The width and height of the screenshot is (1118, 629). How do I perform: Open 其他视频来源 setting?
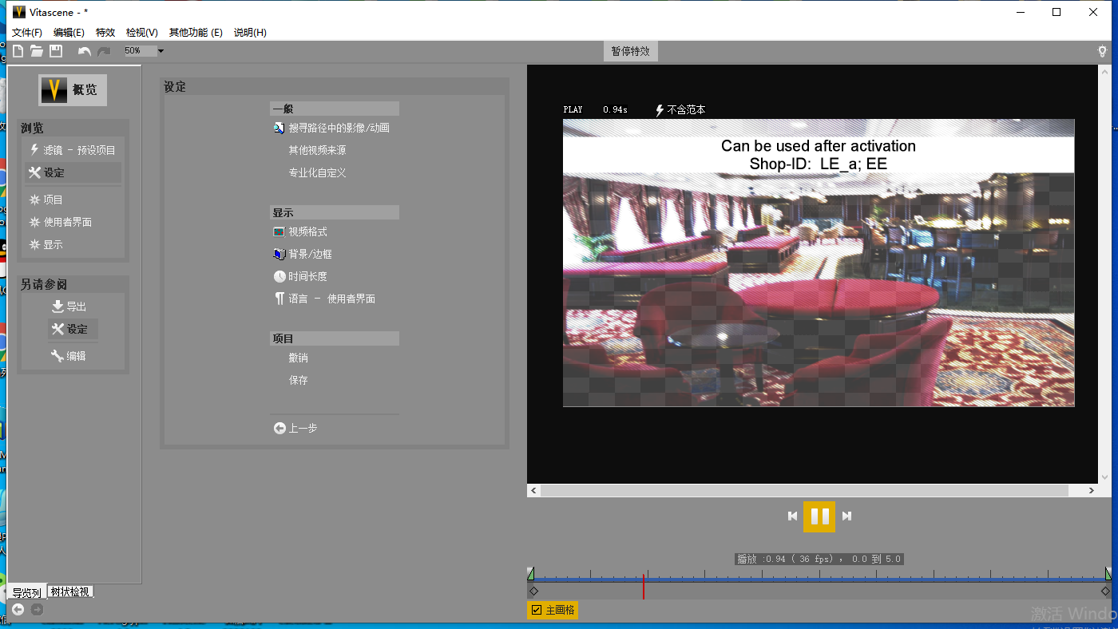317,150
